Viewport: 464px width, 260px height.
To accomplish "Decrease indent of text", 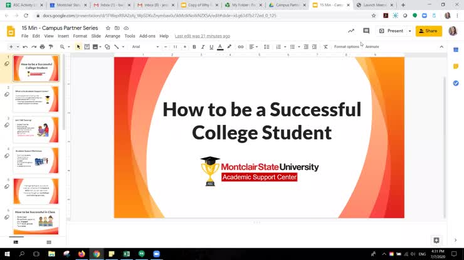I will click(306, 47).
